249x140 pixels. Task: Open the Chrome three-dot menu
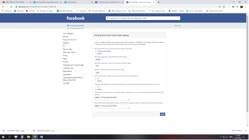(x=246, y=7)
